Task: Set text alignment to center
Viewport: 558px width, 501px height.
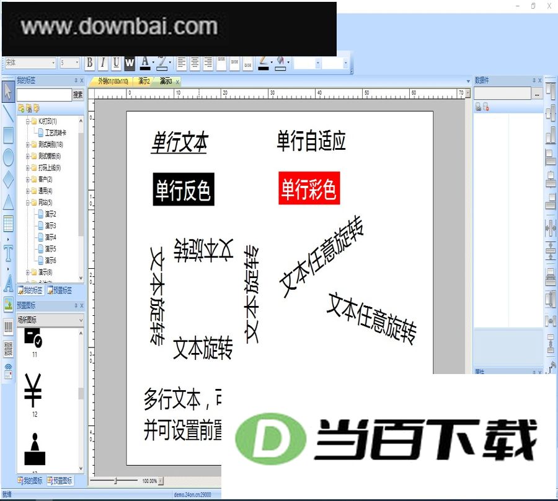Action: pos(195,63)
